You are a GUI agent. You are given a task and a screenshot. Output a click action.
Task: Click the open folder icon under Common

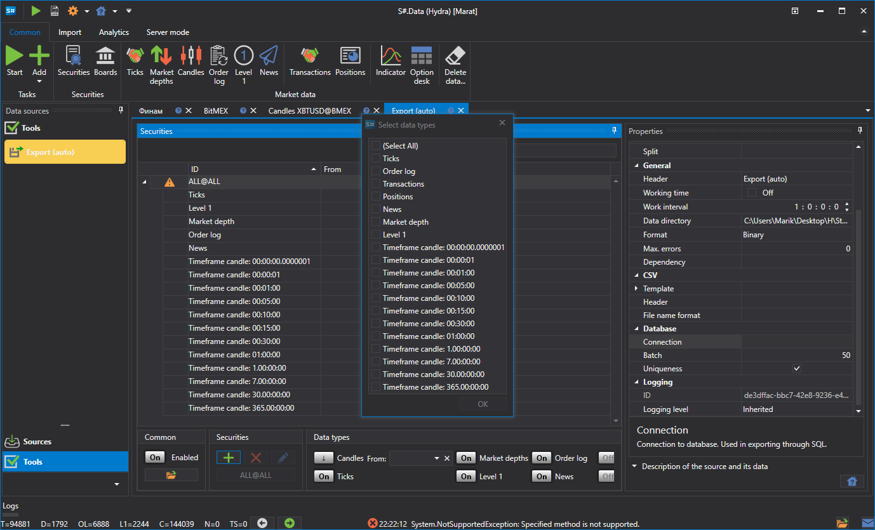[171, 475]
